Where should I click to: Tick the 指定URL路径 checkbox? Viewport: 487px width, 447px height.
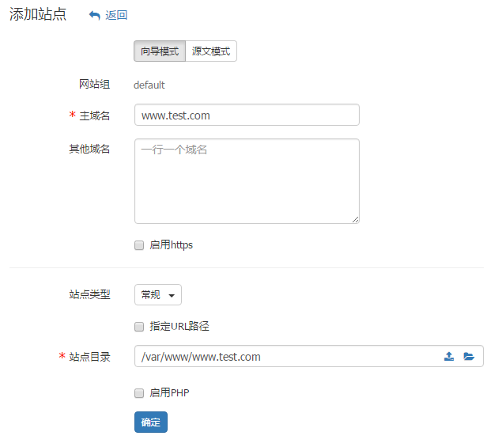click(x=139, y=327)
